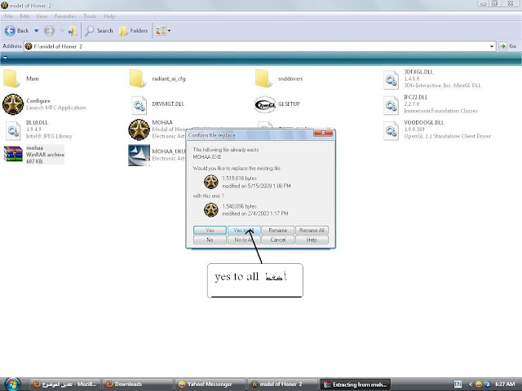Switch to midel of Honer 2 taskbar button
The image size is (522, 391).
[282, 384]
